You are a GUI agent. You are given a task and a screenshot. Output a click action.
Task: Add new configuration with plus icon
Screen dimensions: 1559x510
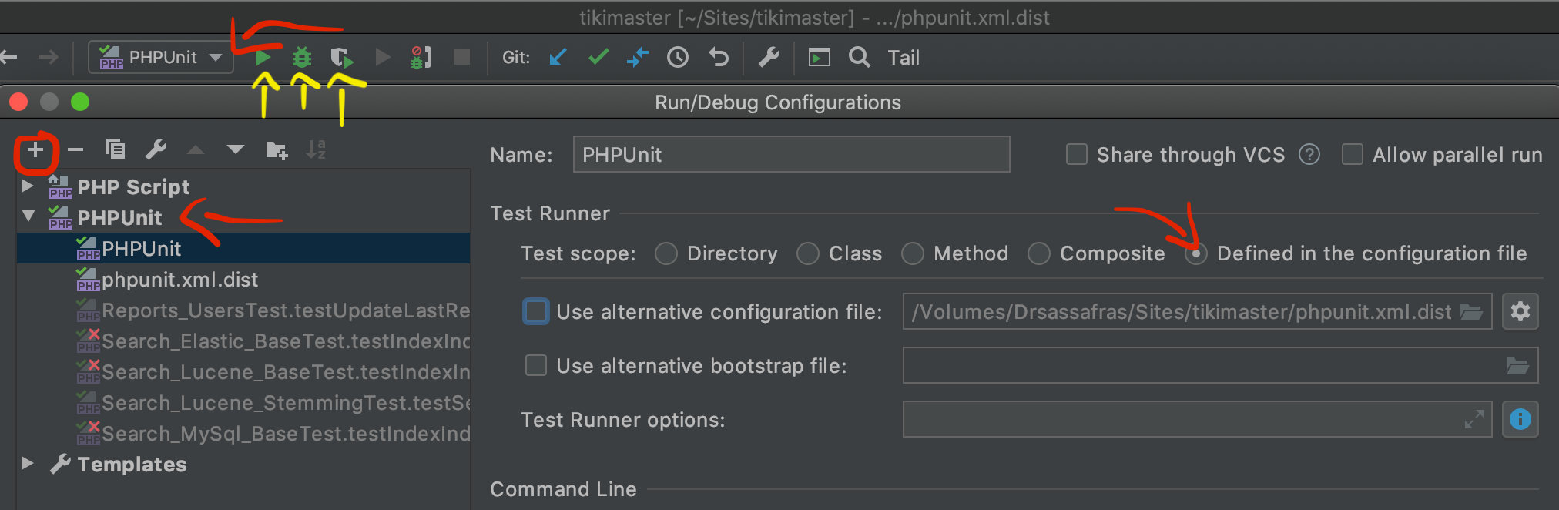point(35,149)
